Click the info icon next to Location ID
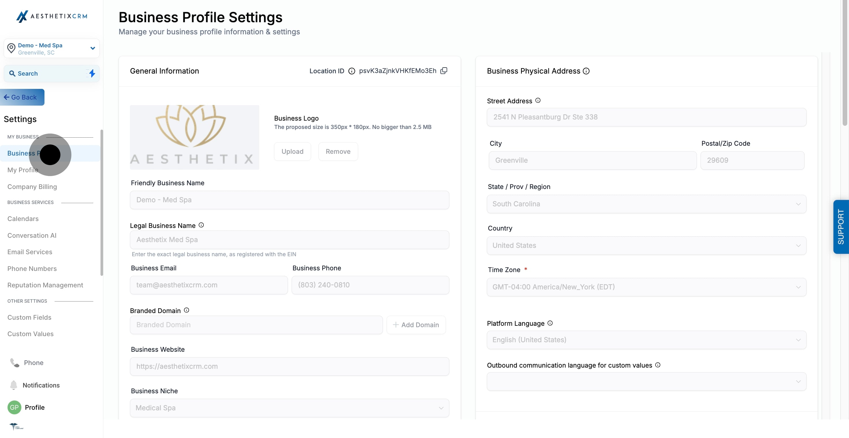 [351, 71]
